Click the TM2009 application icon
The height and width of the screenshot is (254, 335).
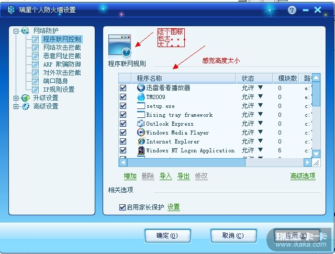[141, 97]
